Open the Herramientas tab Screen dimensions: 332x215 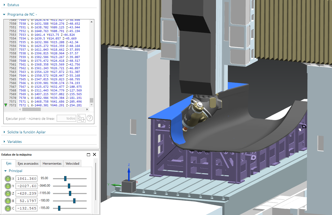(x=52, y=164)
